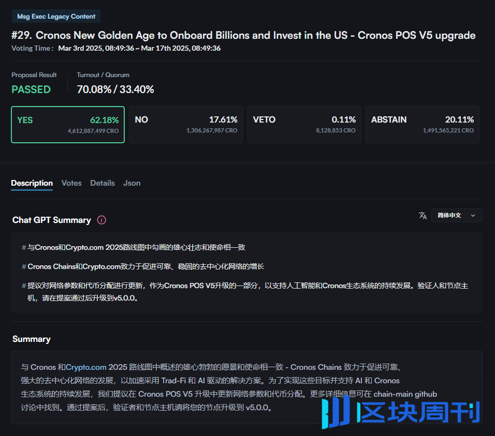495x436 pixels.
Task: Click the Chat GPT Summary heading
Action: (51, 220)
